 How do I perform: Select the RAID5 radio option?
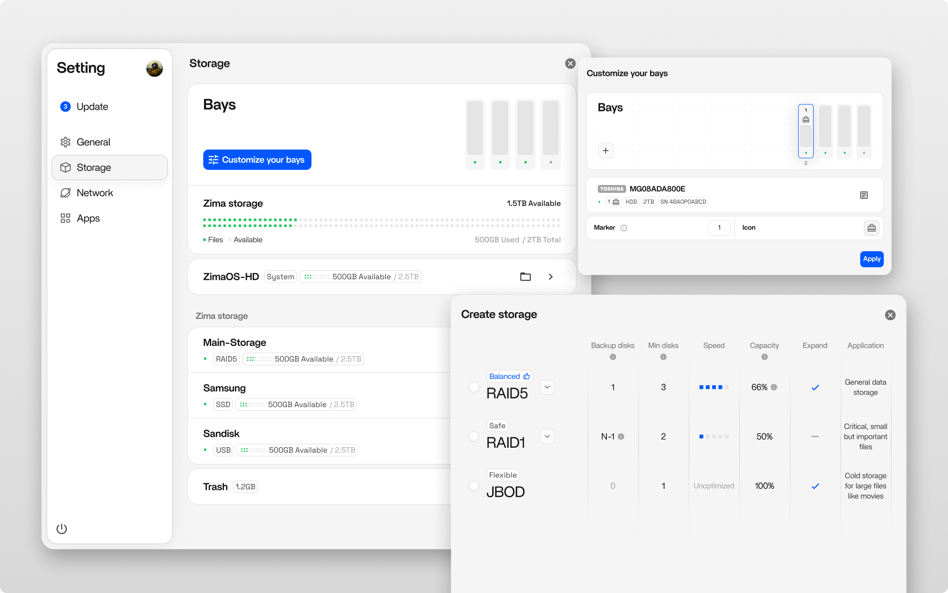pos(474,387)
